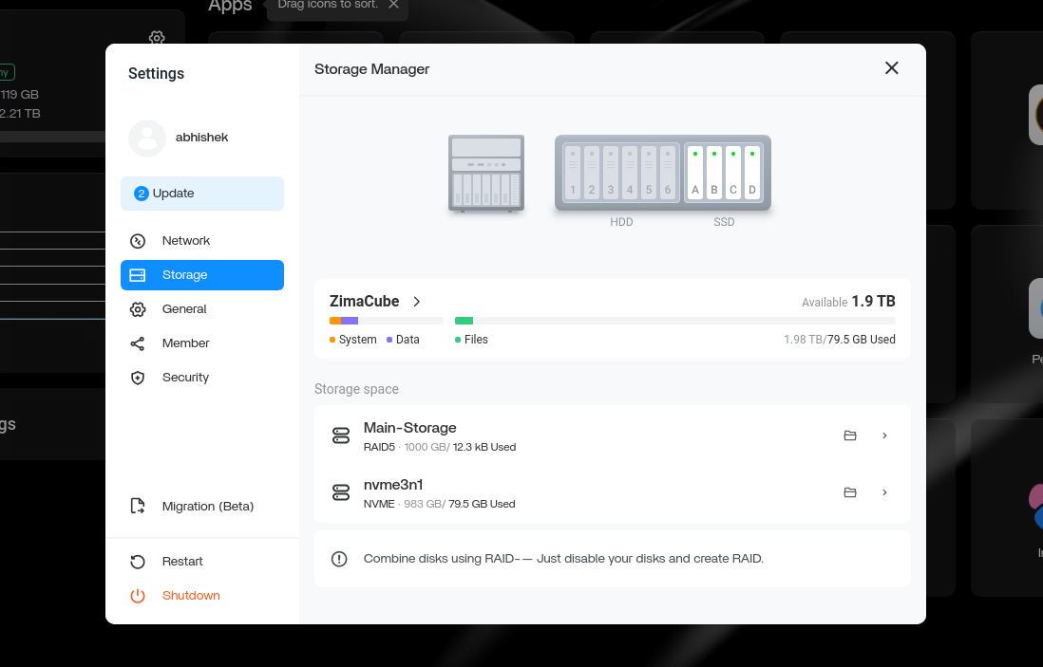This screenshot has width=1043, height=667.
Task: Click the info icon beside the RAID message
Action: pyautogui.click(x=339, y=559)
